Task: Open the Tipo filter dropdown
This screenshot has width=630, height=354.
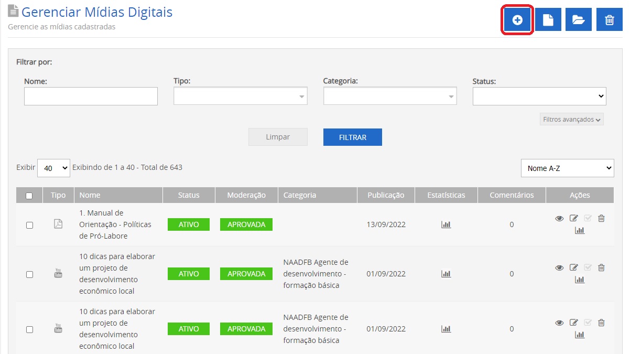Action: 240,96
